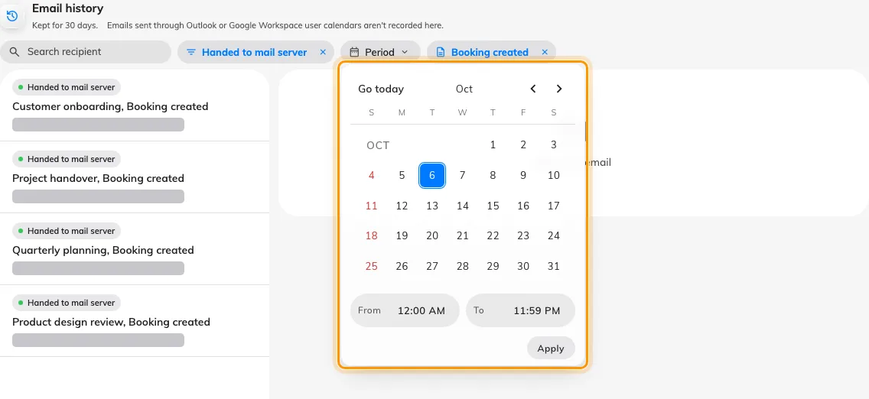Select October 13 in calendar
This screenshot has height=399, width=869.
pos(432,206)
